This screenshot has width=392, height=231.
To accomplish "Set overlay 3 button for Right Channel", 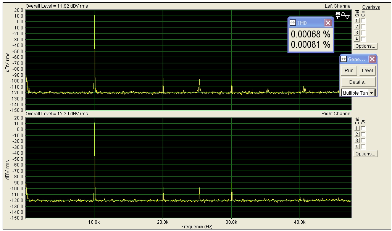I will 357,141.
